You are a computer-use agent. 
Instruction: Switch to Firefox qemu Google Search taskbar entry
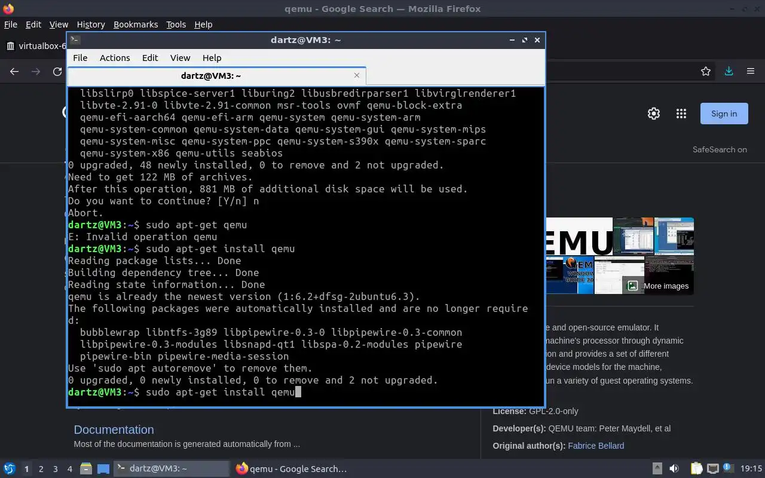(292, 469)
